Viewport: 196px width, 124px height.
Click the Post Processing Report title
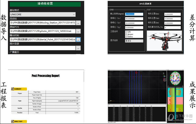[46, 76]
